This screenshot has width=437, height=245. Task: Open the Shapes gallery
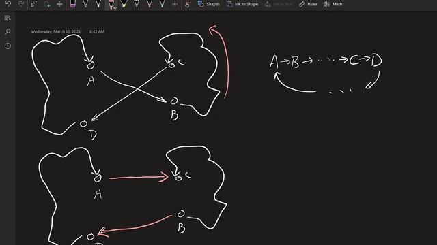(x=209, y=4)
